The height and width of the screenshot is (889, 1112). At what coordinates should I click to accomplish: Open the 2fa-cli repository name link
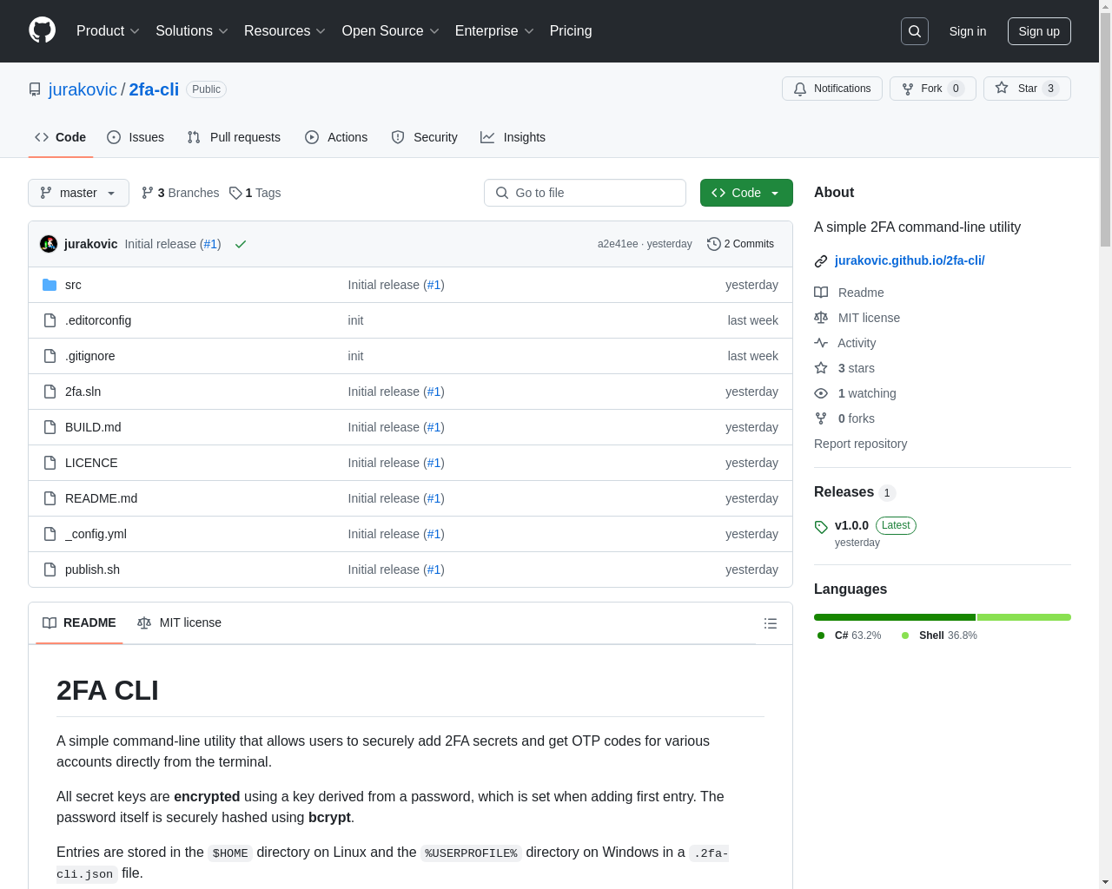tap(154, 89)
